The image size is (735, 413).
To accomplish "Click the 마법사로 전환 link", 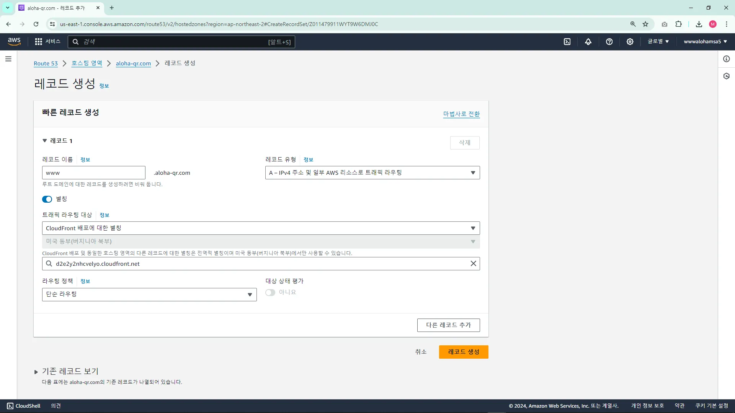I will [461, 114].
